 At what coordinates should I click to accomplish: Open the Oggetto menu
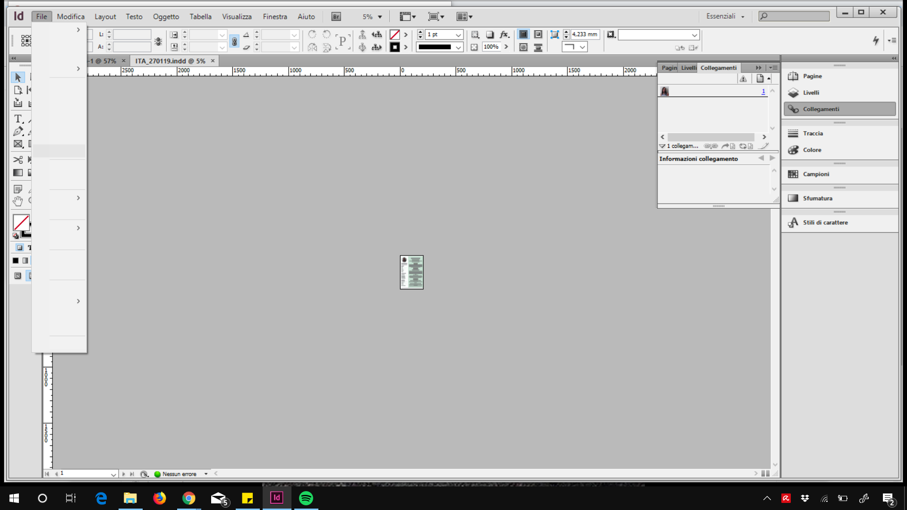[x=166, y=17]
